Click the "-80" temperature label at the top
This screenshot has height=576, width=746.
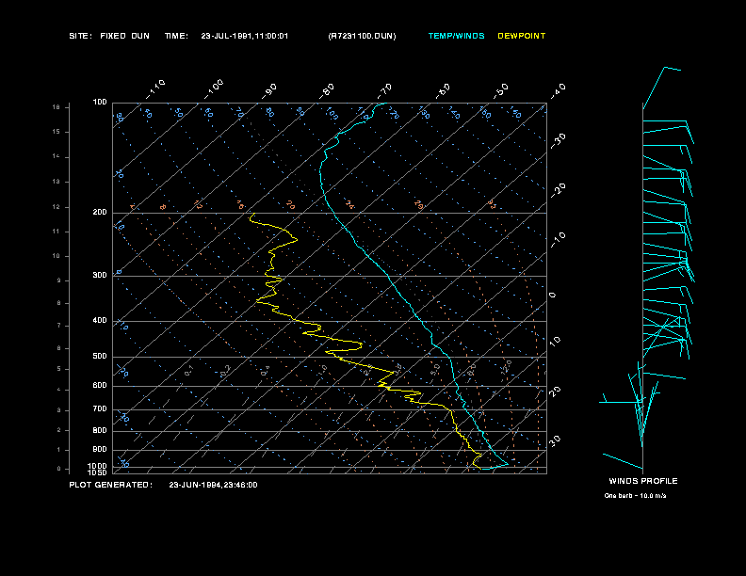tap(326, 91)
